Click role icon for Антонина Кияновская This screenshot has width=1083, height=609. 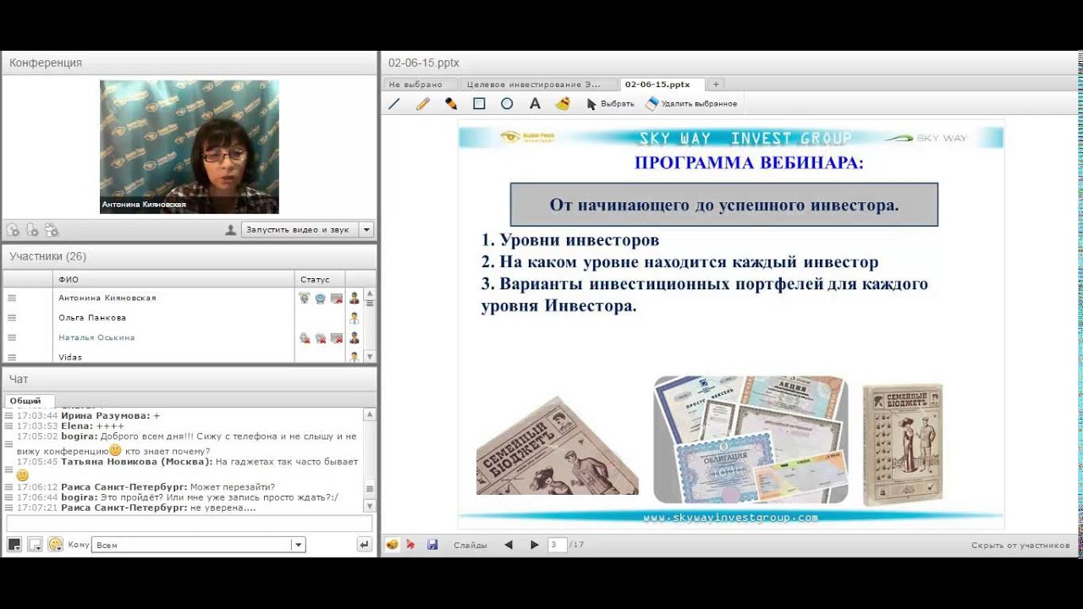pos(355,298)
